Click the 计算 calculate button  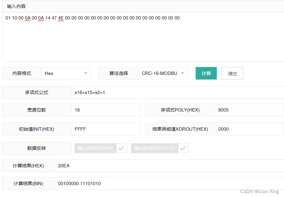point(206,73)
